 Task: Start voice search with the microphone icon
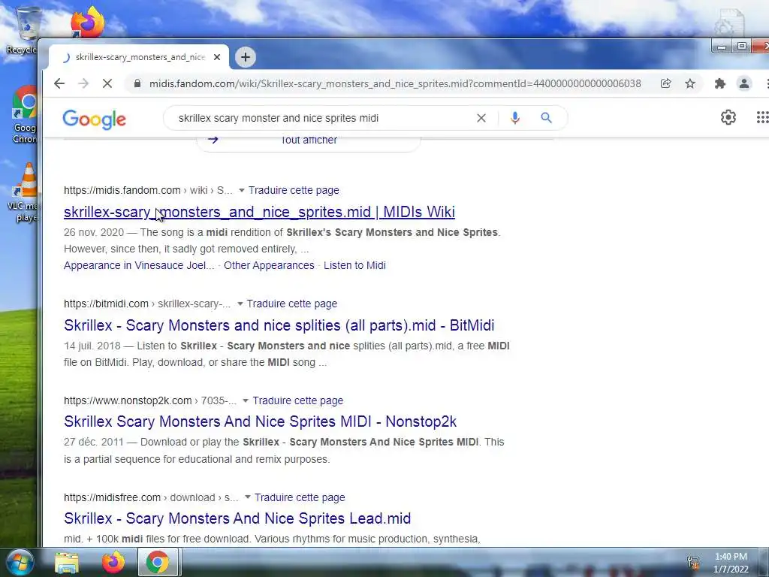point(514,118)
